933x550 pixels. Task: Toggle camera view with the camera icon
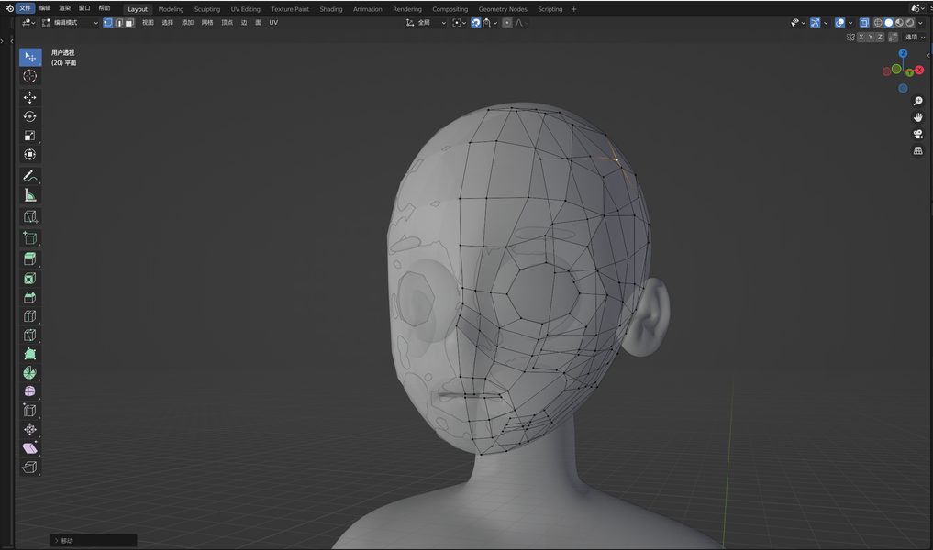[x=917, y=135]
